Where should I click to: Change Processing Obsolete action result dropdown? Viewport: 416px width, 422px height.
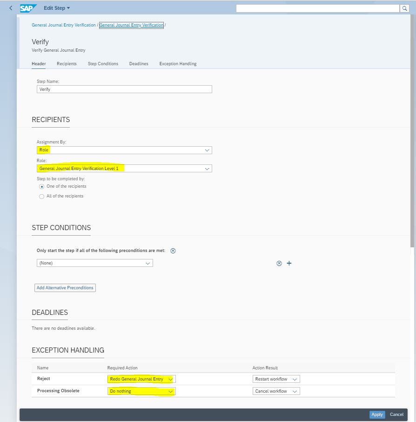click(295, 391)
